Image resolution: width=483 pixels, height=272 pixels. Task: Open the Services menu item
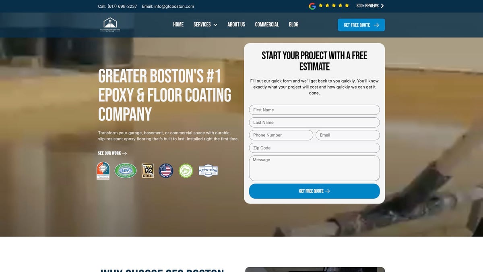click(202, 25)
